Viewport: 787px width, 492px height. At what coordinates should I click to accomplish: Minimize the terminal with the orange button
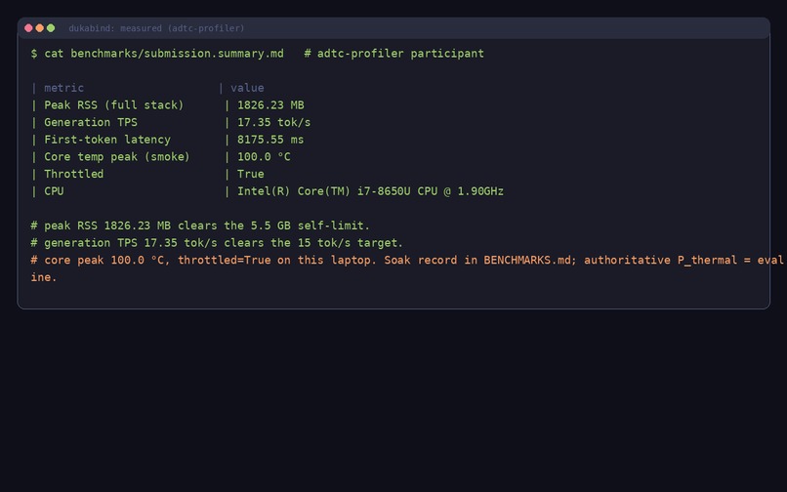[40, 28]
